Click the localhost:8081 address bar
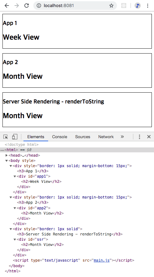The width and height of the screenshot is (154, 277). pyautogui.click(x=75, y=6)
